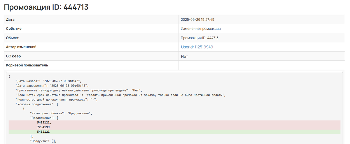Select the Изменение промоакции value
The height and width of the screenshot is (144, 350).
[201, 29]
